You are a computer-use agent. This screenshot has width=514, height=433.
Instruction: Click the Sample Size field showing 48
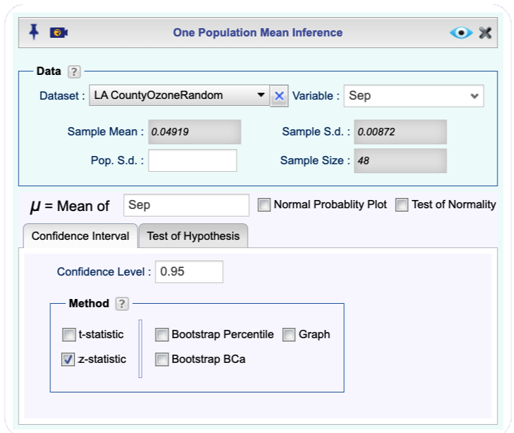(400, 161)
